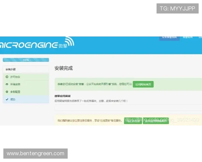Click the green success message text
This screenshot has width=202, height=162.
95,84
